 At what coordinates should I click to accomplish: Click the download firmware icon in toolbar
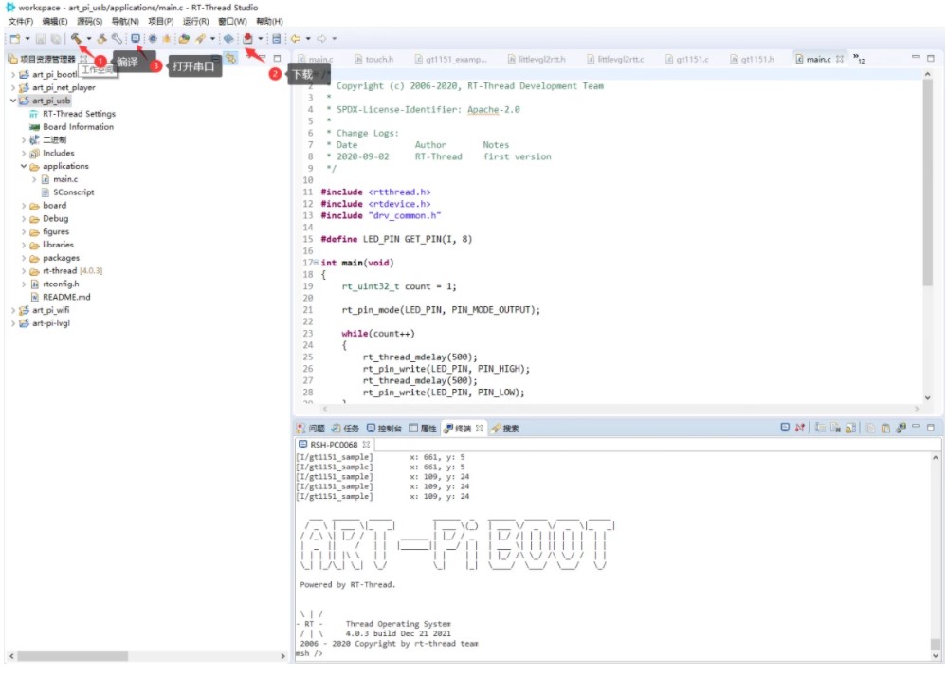coord(247,39)
